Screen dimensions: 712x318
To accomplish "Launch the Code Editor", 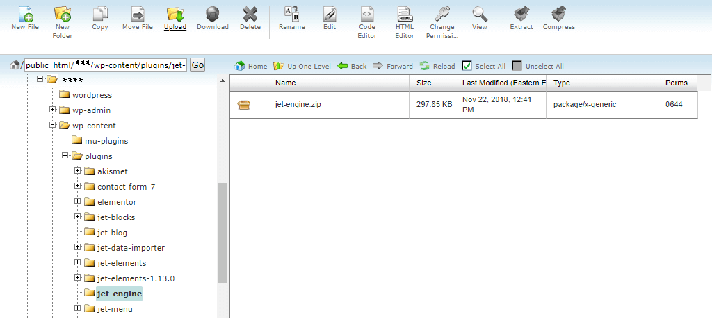I will pos(367,14).
